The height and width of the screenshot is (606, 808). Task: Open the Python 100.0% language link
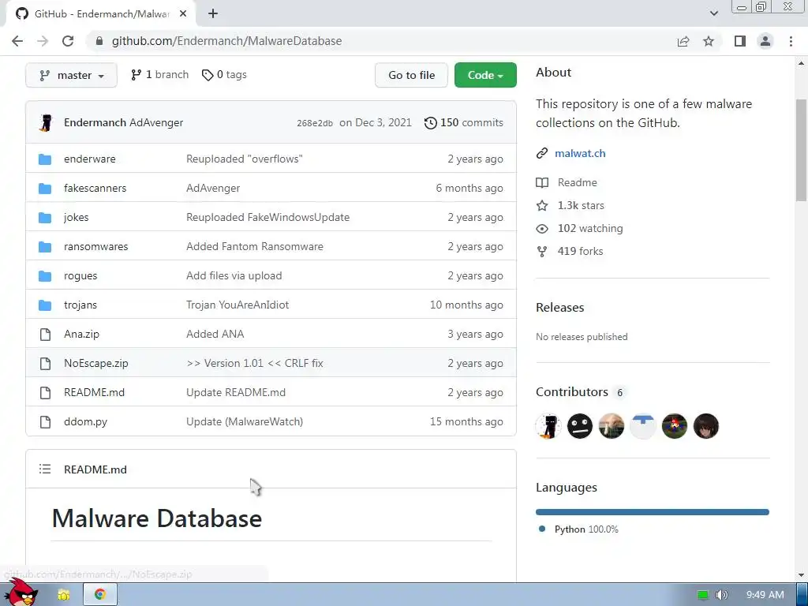coord(586,529)
